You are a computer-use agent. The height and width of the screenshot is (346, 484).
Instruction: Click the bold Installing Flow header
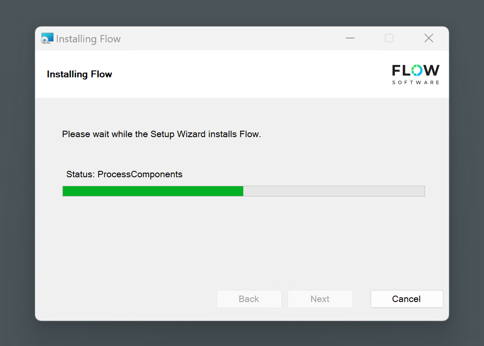[x=80, y=74]
